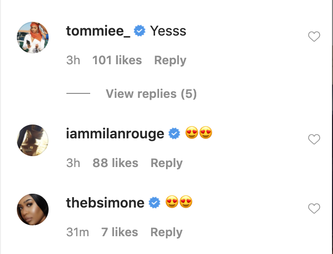Screen dimensions: 333x254
Task: Open the thebsimone username link
Action: click(105, 203)
